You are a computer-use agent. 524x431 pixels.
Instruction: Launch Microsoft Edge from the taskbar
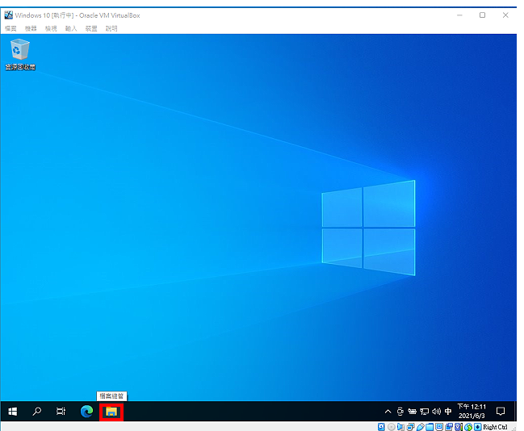pyautogui.click(x=86, y=412)
